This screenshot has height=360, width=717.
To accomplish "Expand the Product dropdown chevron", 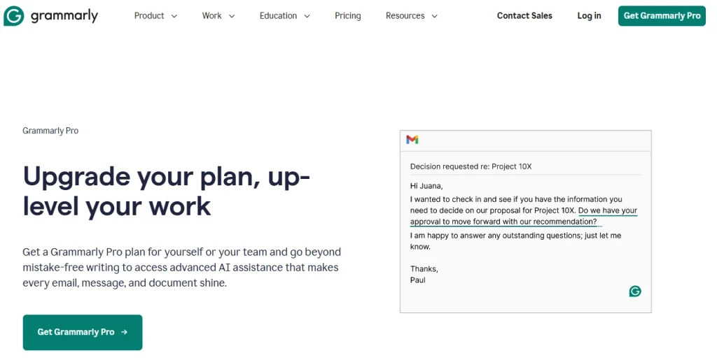I will [174, 16].
